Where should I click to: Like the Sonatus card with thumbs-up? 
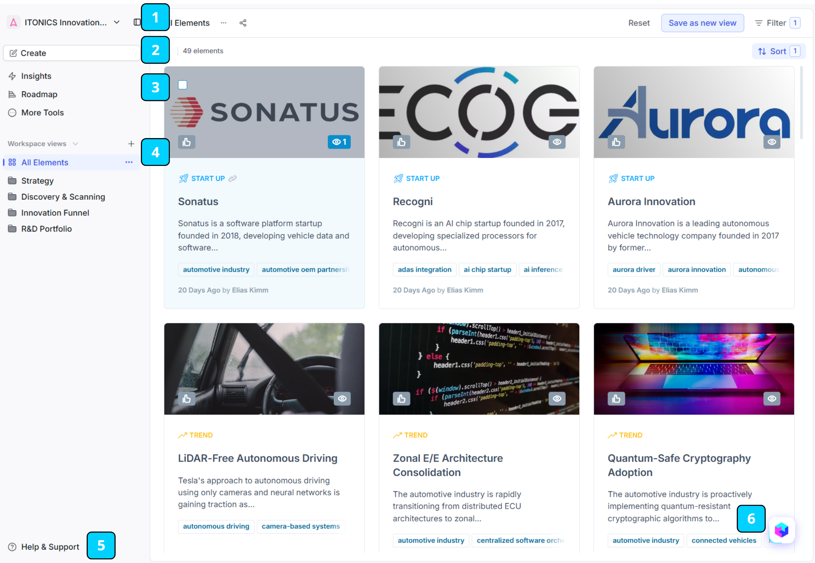(187, 142)
